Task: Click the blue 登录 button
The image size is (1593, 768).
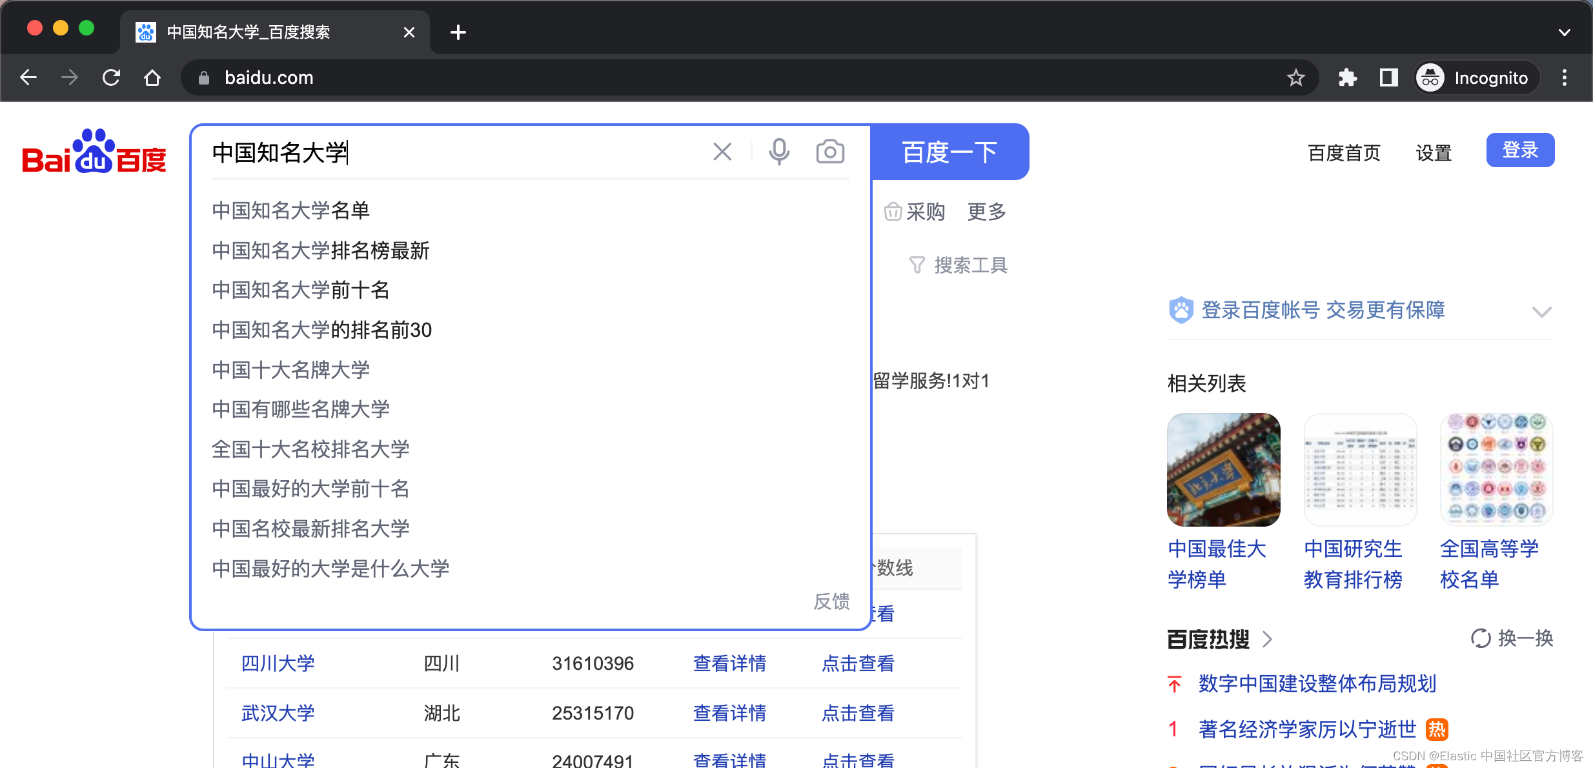Action: pyautogui.click(x=1519, y=150)
